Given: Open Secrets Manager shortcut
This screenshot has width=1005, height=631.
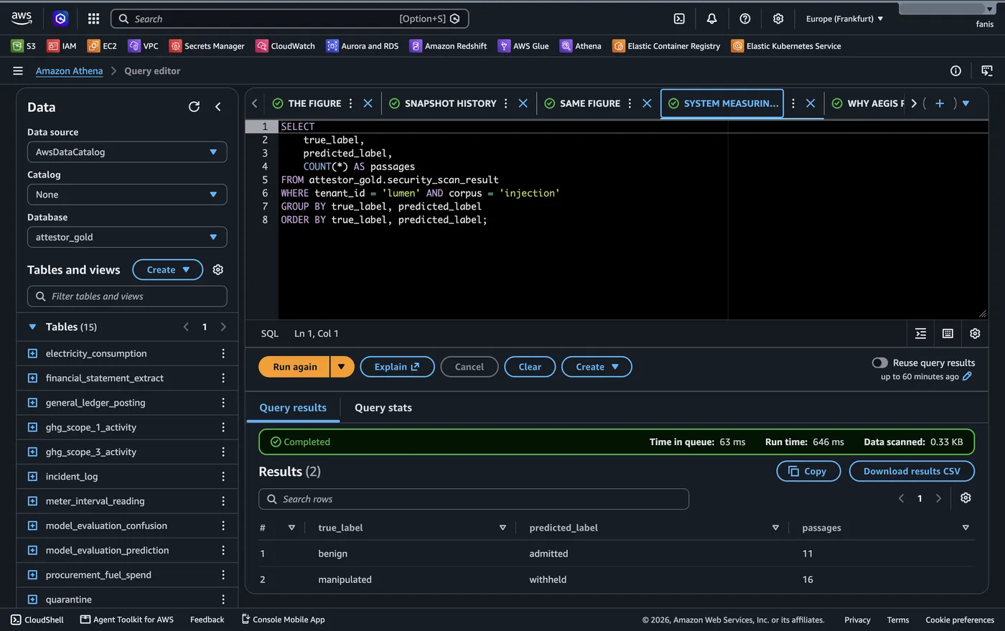Looking at the screenshot, I should point(207,46).
